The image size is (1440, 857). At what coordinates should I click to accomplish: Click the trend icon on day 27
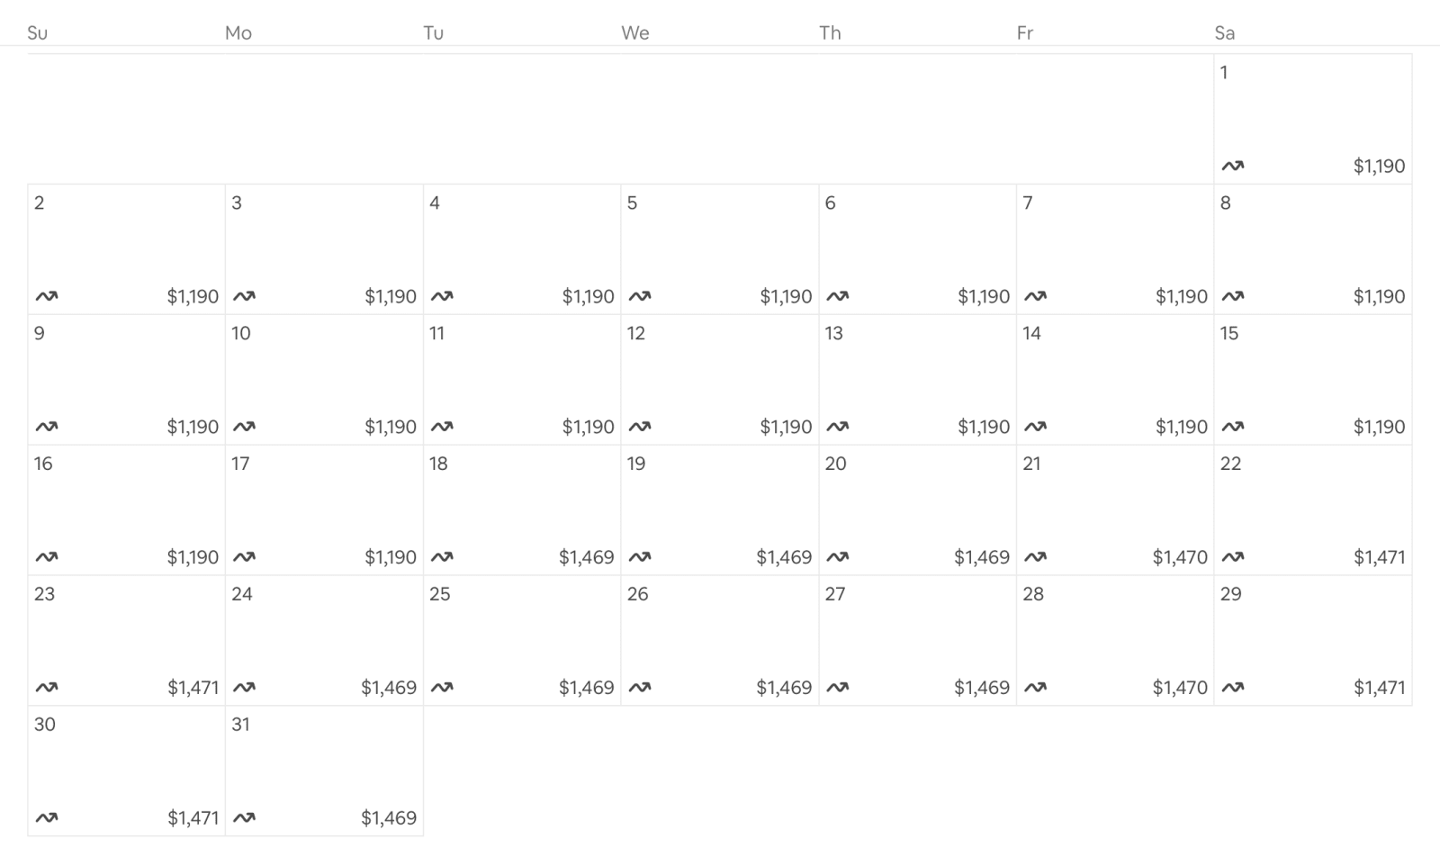tap(837, 688)
